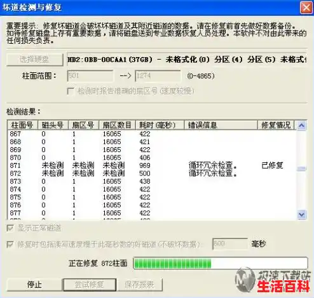The height and width of the screenshot is (298, 314).
Task: Click the 尝试修复 (Try Repair) button
Action: pyautogui.click(x=90, y=285)
